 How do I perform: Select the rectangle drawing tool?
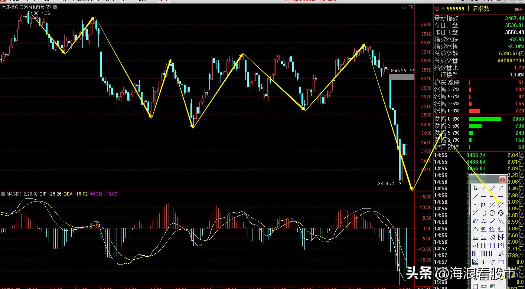pos(500,262)
